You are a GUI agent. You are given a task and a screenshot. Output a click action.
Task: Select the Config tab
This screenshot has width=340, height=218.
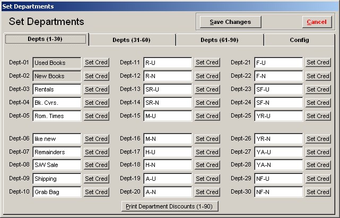tap(299, 40)
